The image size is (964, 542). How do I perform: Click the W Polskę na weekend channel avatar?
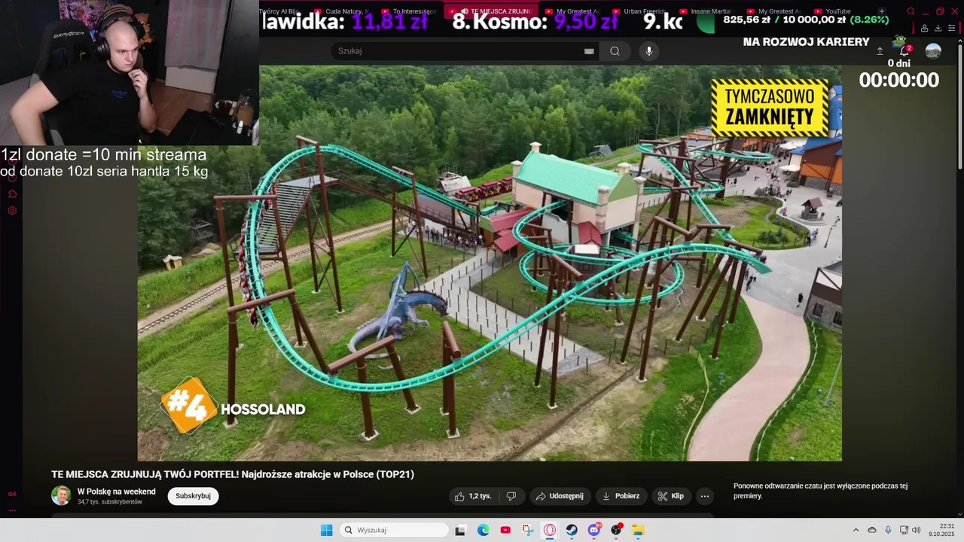(x=61, y=495)
